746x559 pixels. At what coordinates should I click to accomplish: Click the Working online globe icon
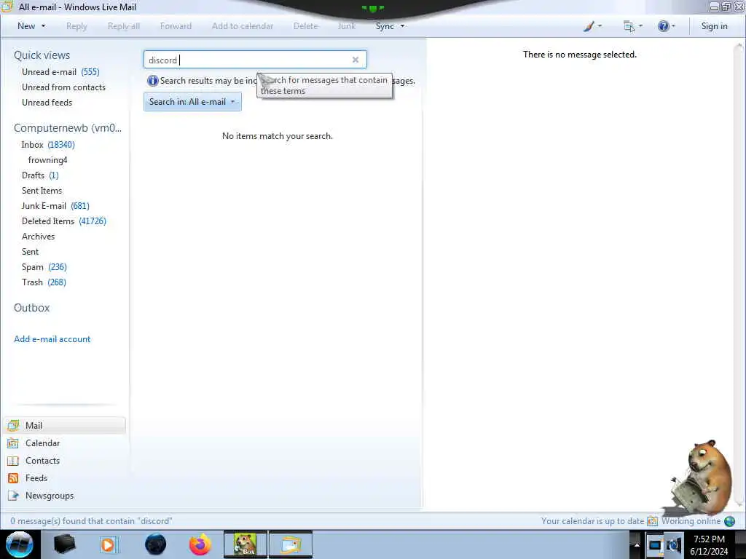729,521
